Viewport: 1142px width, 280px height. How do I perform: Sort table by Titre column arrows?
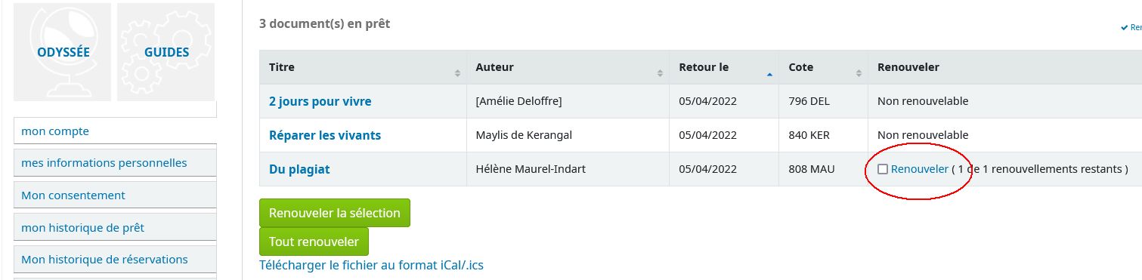(457, 73)
